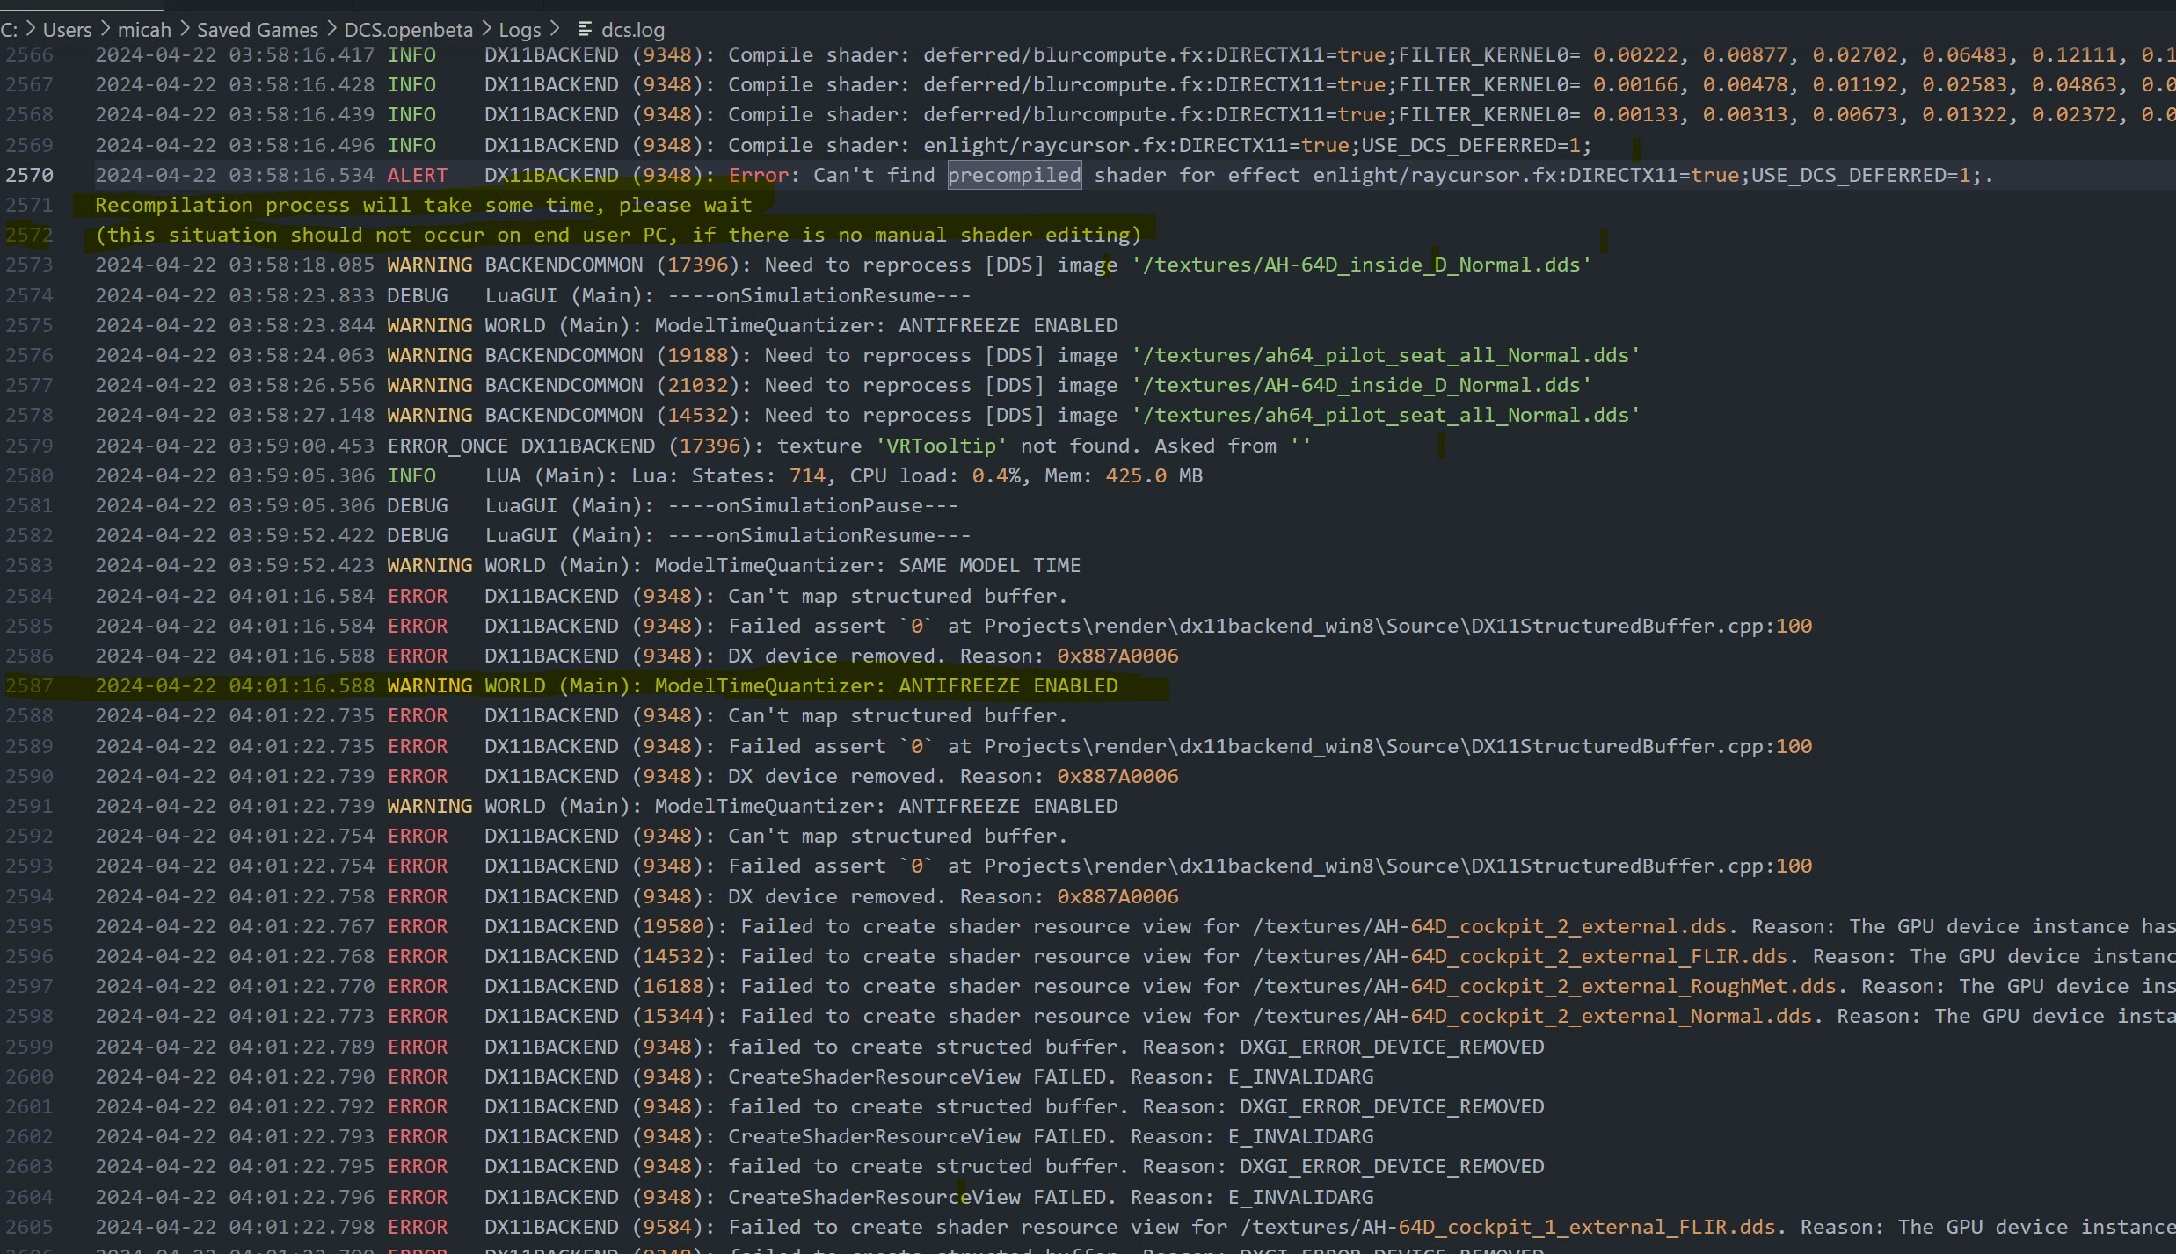Image resolution: width=2176 pixels, height=1254 pixels.
Task: Click the DXGI_ERROR_DEVICE_REMOVED text on line 2599
Action: pyautogui.click(x=1392, y=1047)
